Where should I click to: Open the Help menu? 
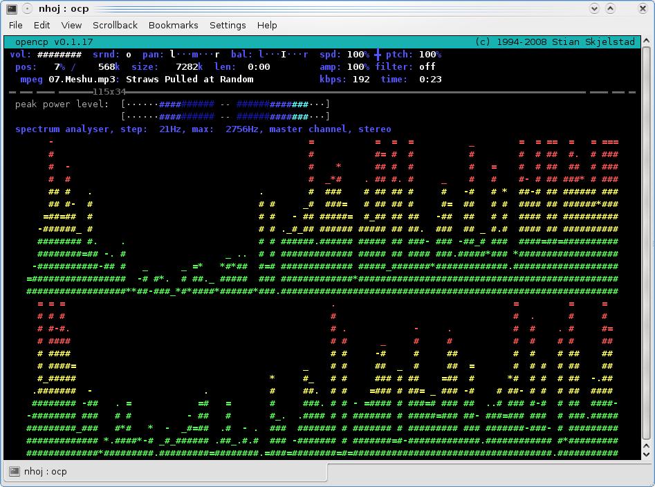[267, 25]
